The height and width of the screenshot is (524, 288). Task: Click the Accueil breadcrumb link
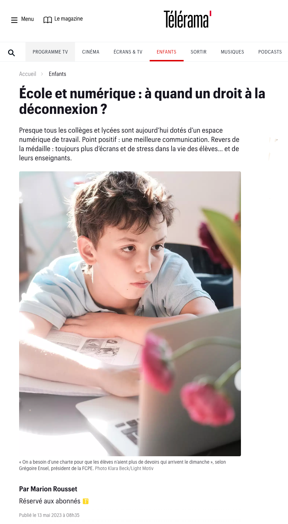pyautogui.click(x=28, y=74)
